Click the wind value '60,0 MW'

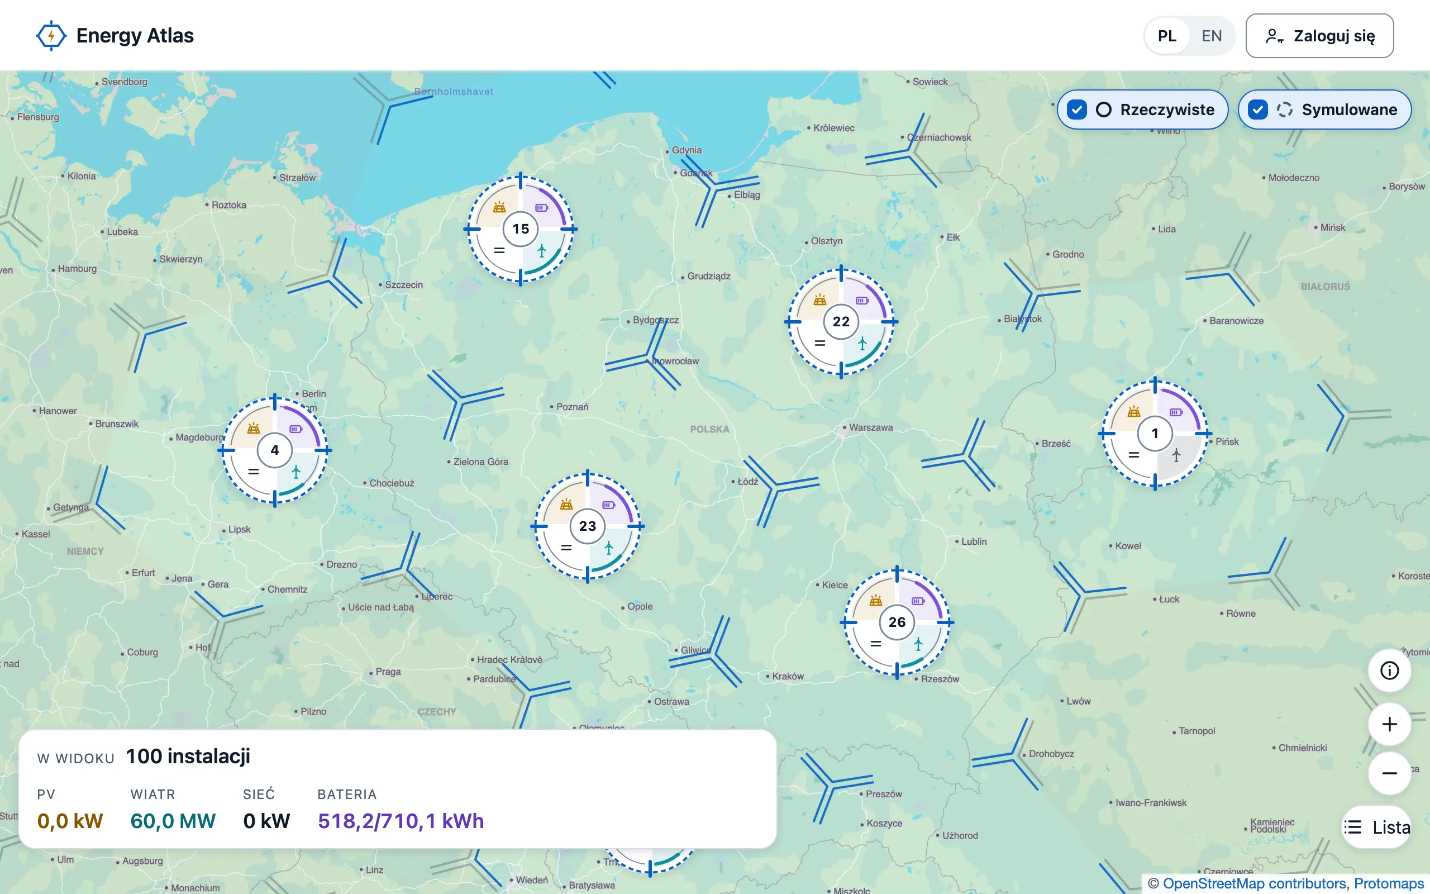click(x=173, y=821)
